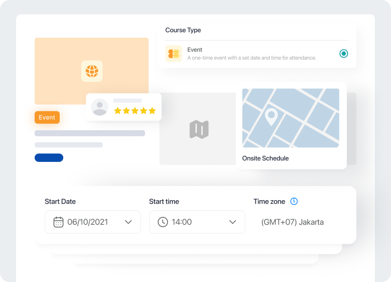Expand the Start time dropdown chevron

(233, 222)
